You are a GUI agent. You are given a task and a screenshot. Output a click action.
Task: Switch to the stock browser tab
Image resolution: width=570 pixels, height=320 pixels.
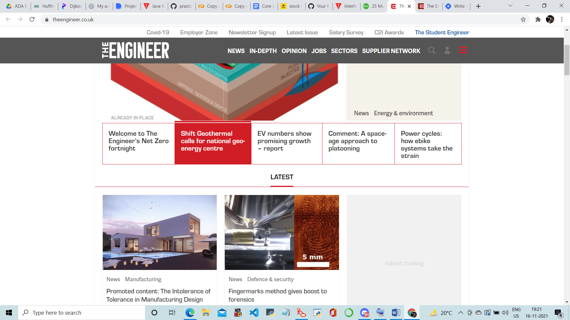[291, 6]
